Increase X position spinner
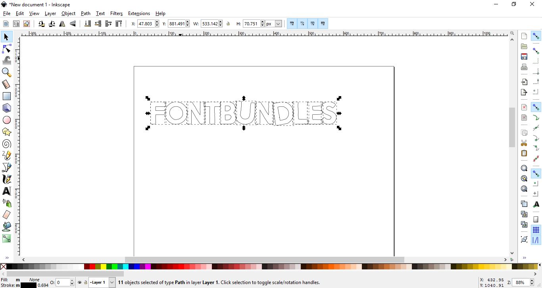 [x=157, y=22]
